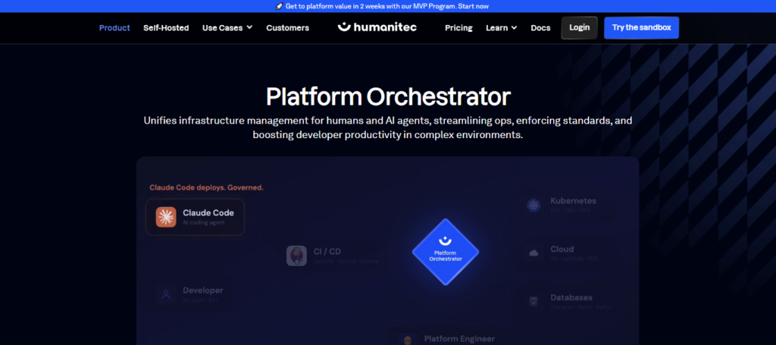Click the Databases label

[571, 297]
